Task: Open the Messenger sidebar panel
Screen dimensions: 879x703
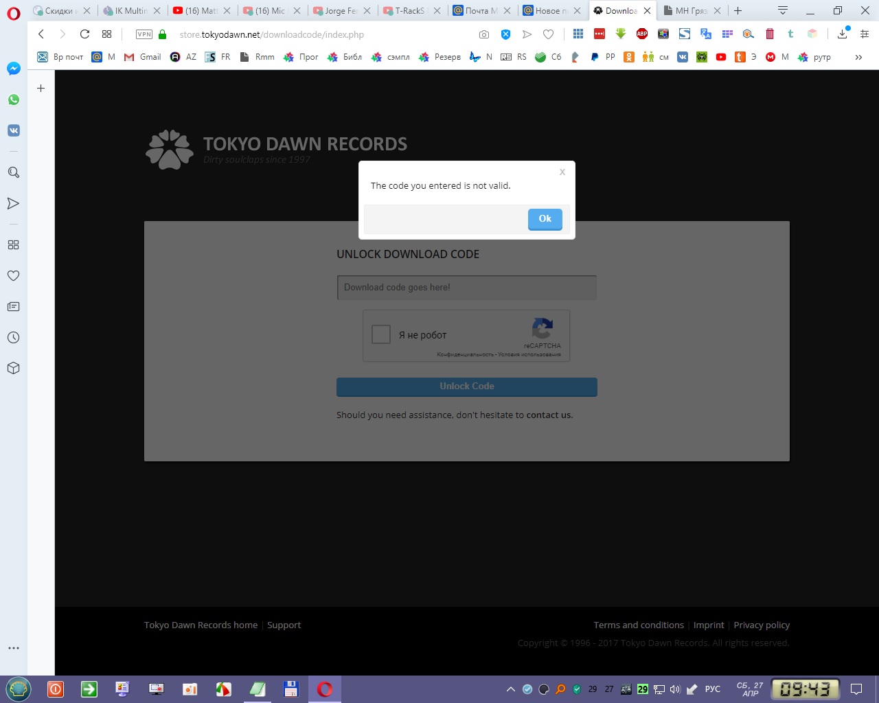Action: pyautogui.click(x=13, y=69)
